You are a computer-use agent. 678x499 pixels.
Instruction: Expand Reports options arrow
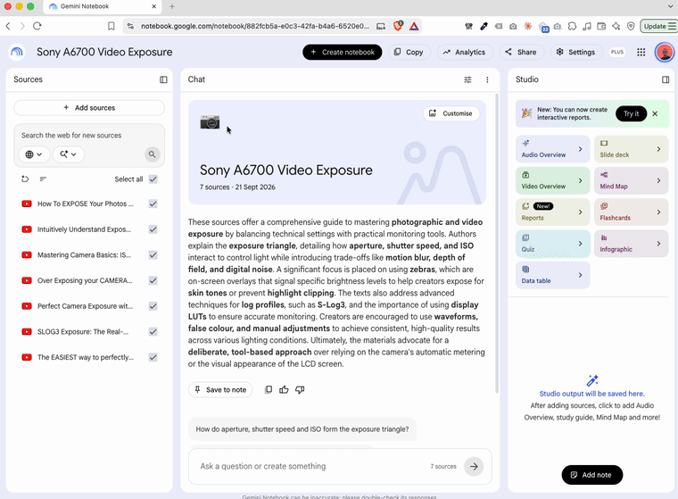[x=580, y=212]
